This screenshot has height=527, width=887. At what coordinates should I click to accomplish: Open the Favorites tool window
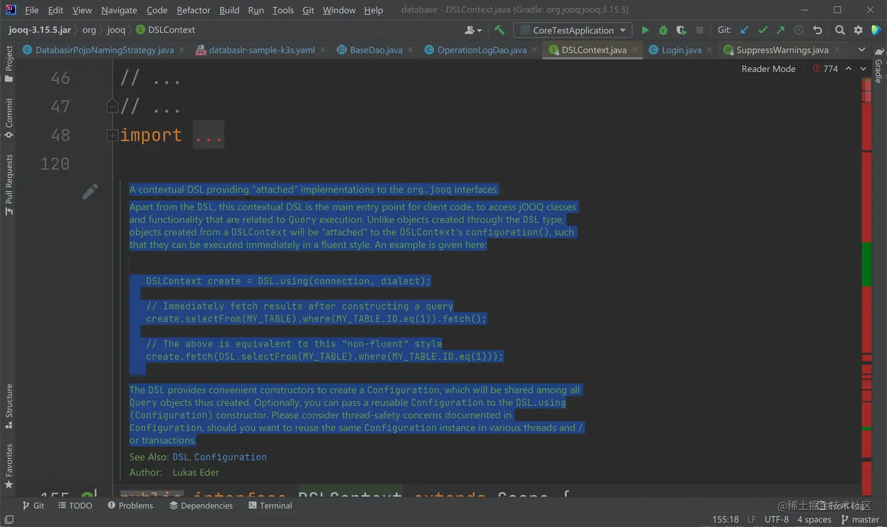(9, 466)
